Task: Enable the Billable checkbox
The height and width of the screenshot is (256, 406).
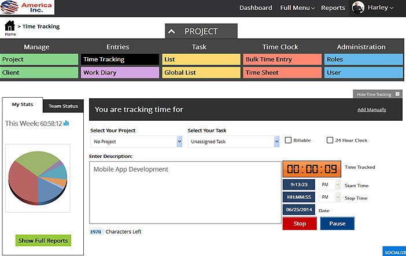Action: coord(289,140)
